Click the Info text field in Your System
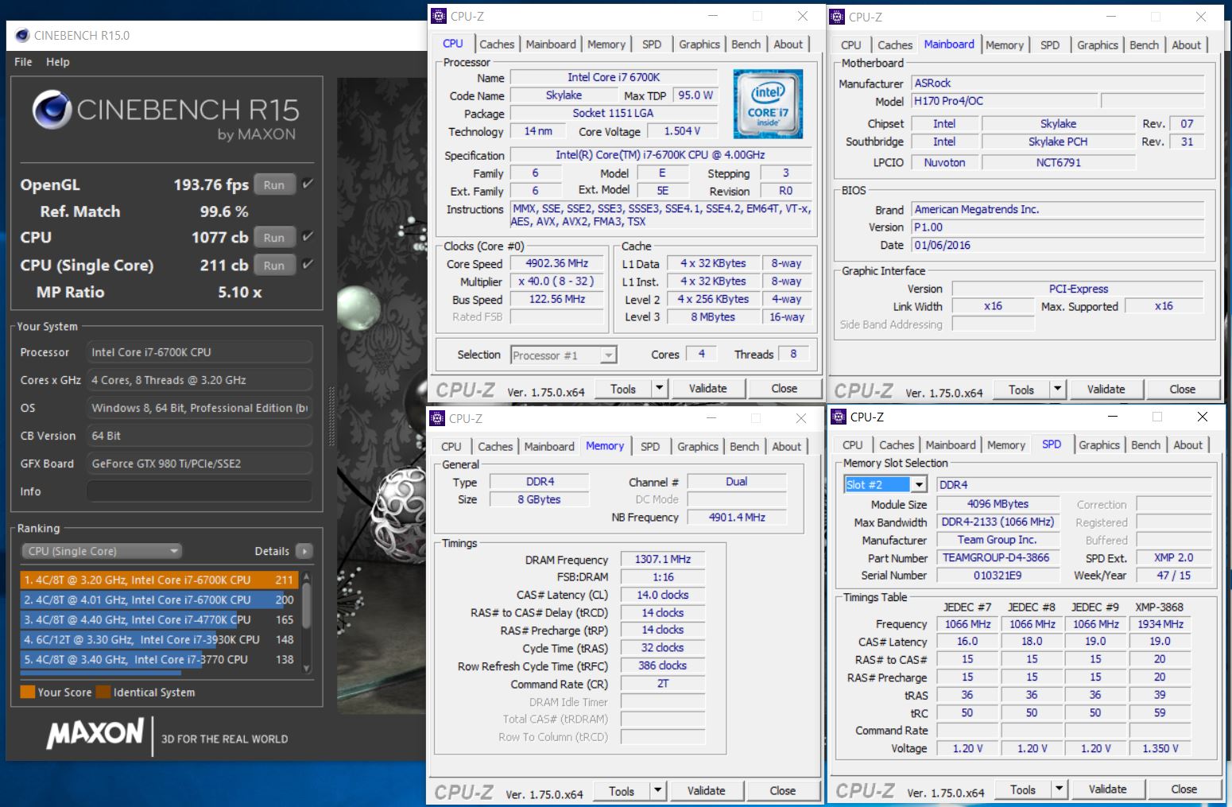This screenshot has width=1232, height=807. coord(199,491)
